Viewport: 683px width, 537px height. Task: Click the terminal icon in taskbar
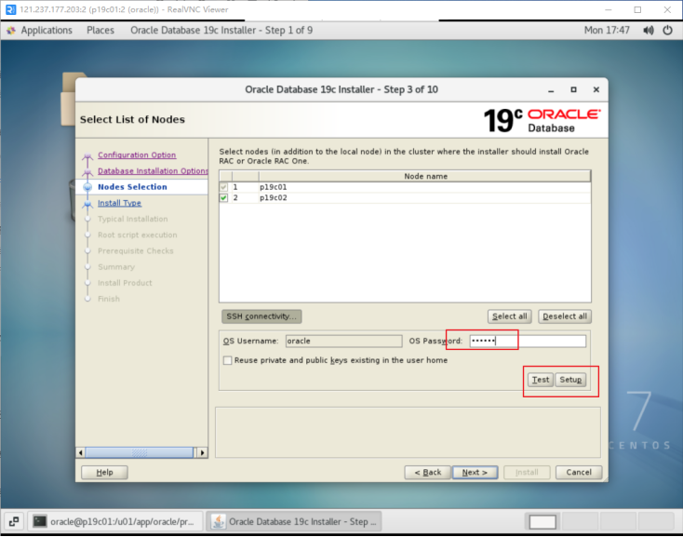40,521
